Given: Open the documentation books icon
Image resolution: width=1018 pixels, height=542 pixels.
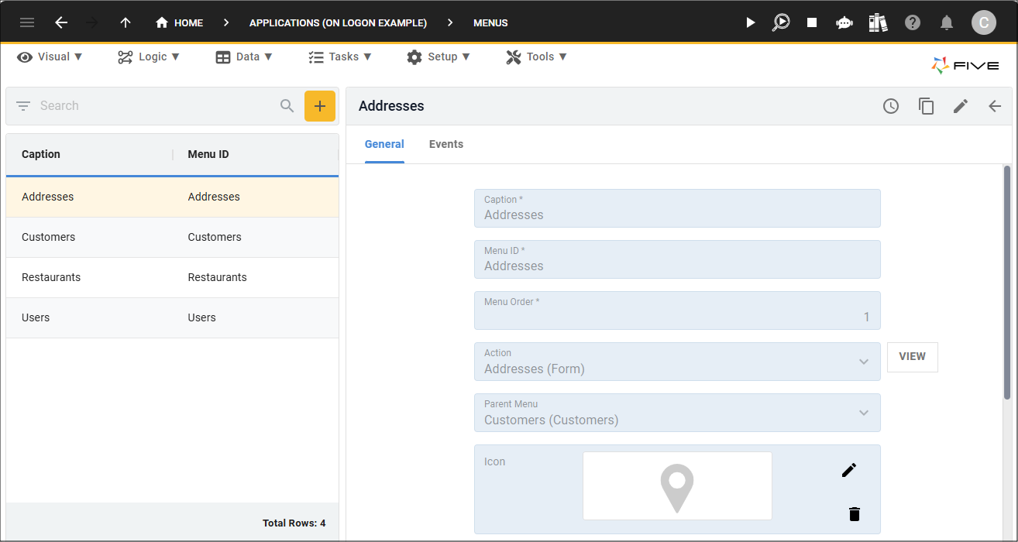Looking at the screenshot, I should click(x=878, y=22).
